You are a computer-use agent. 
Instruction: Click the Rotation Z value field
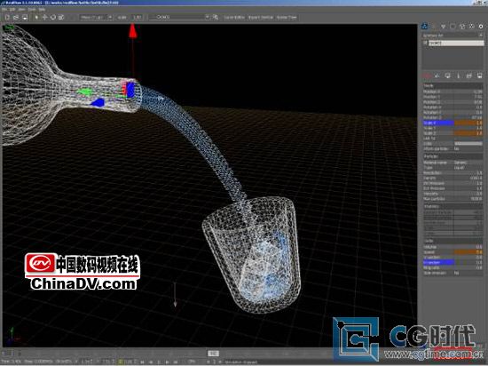pos(468,117)
